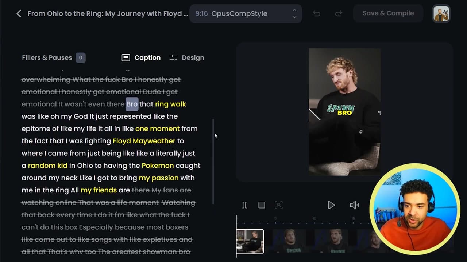467x262 pixels.
Task: Open the 9:16 OpusCompStyle dropdown
Action: tap(246, 14)
